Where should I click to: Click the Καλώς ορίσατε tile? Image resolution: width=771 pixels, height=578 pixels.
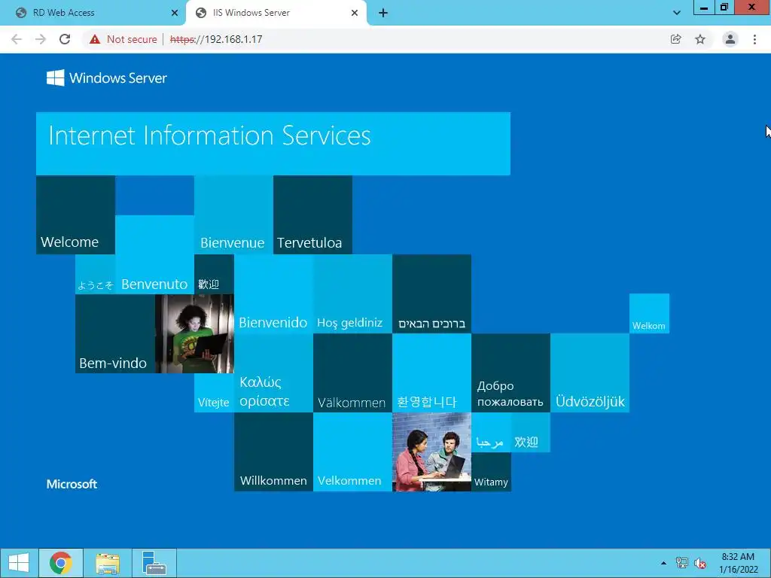[273, 373]
